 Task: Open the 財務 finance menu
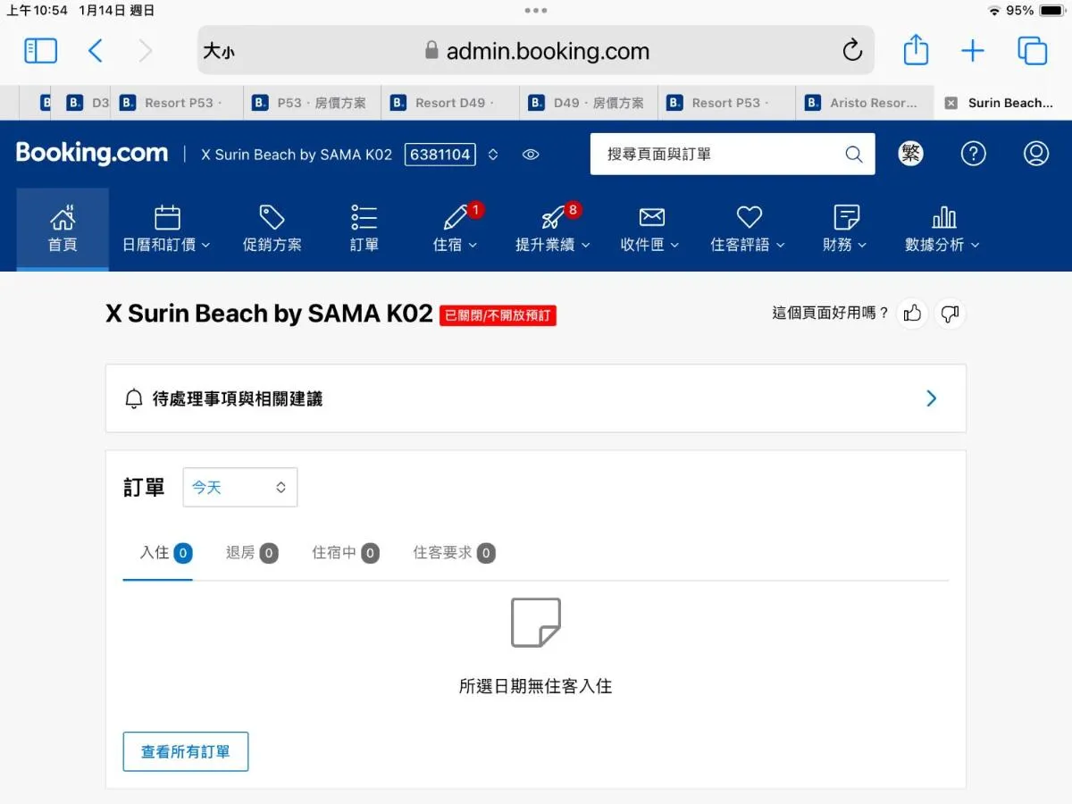pyautogui.click(x=844, y=229)
